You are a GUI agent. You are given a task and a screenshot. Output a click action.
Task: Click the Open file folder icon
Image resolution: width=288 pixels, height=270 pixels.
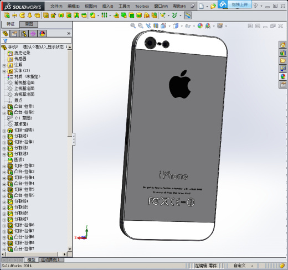pyautogui.click(x=213, y=6)
